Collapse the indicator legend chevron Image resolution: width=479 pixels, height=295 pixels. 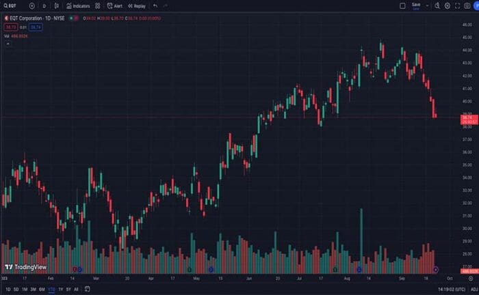click(x=8, y=44)
